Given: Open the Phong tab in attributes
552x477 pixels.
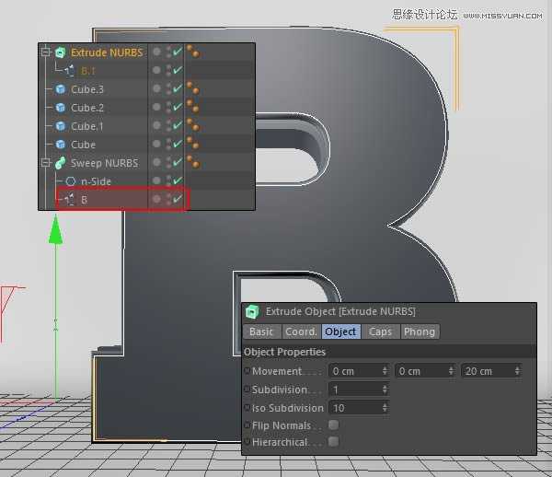Looking at the screenshot, I should [420, 332].
